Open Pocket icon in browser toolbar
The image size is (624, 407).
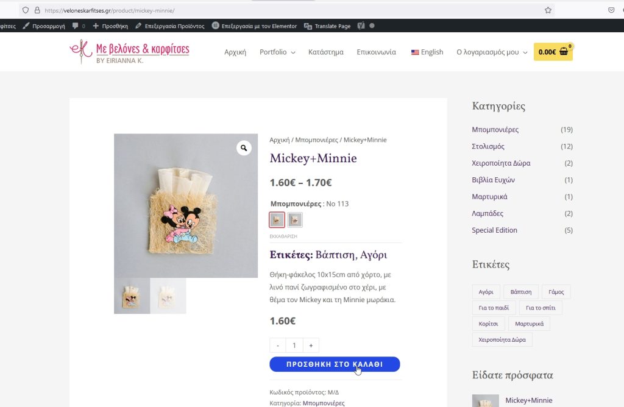(x=611, y=10)
